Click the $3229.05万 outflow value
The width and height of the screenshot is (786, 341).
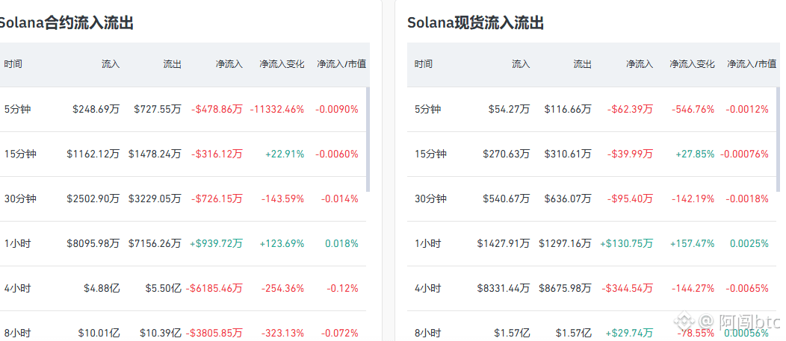coord(155,198)
